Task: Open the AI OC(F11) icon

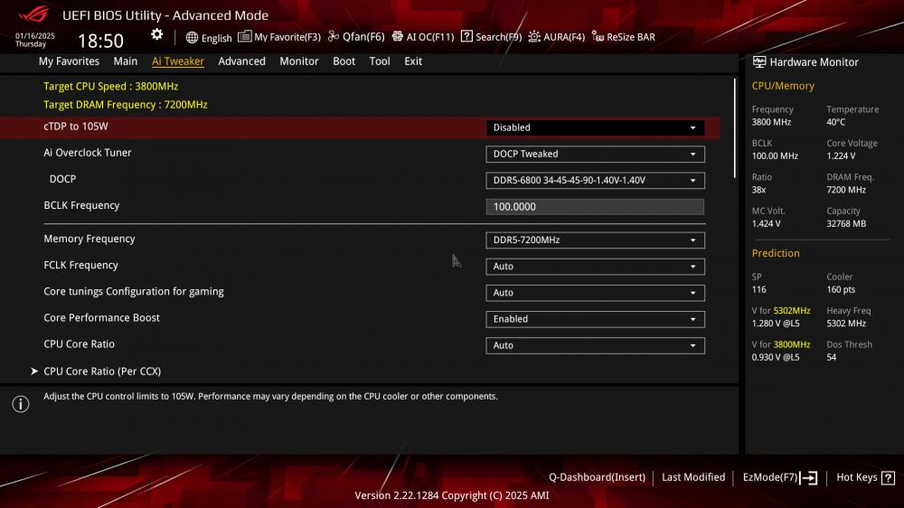Action: click(x=397, y=36)
